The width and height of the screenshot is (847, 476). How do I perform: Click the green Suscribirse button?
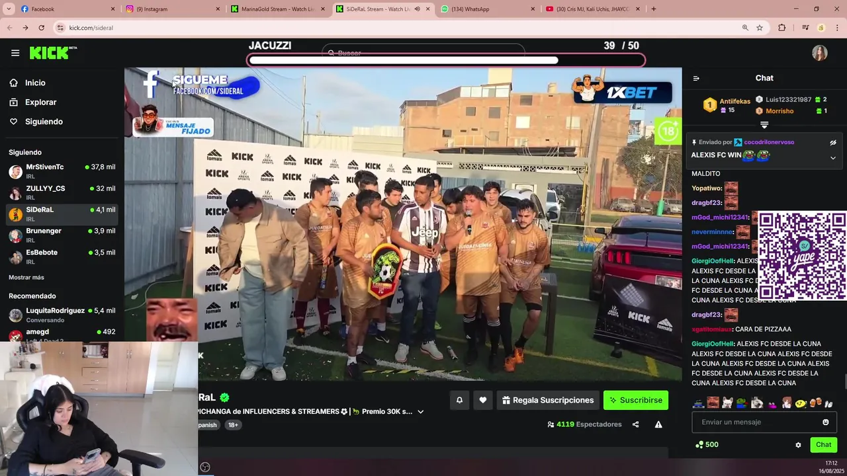point(636,400)
